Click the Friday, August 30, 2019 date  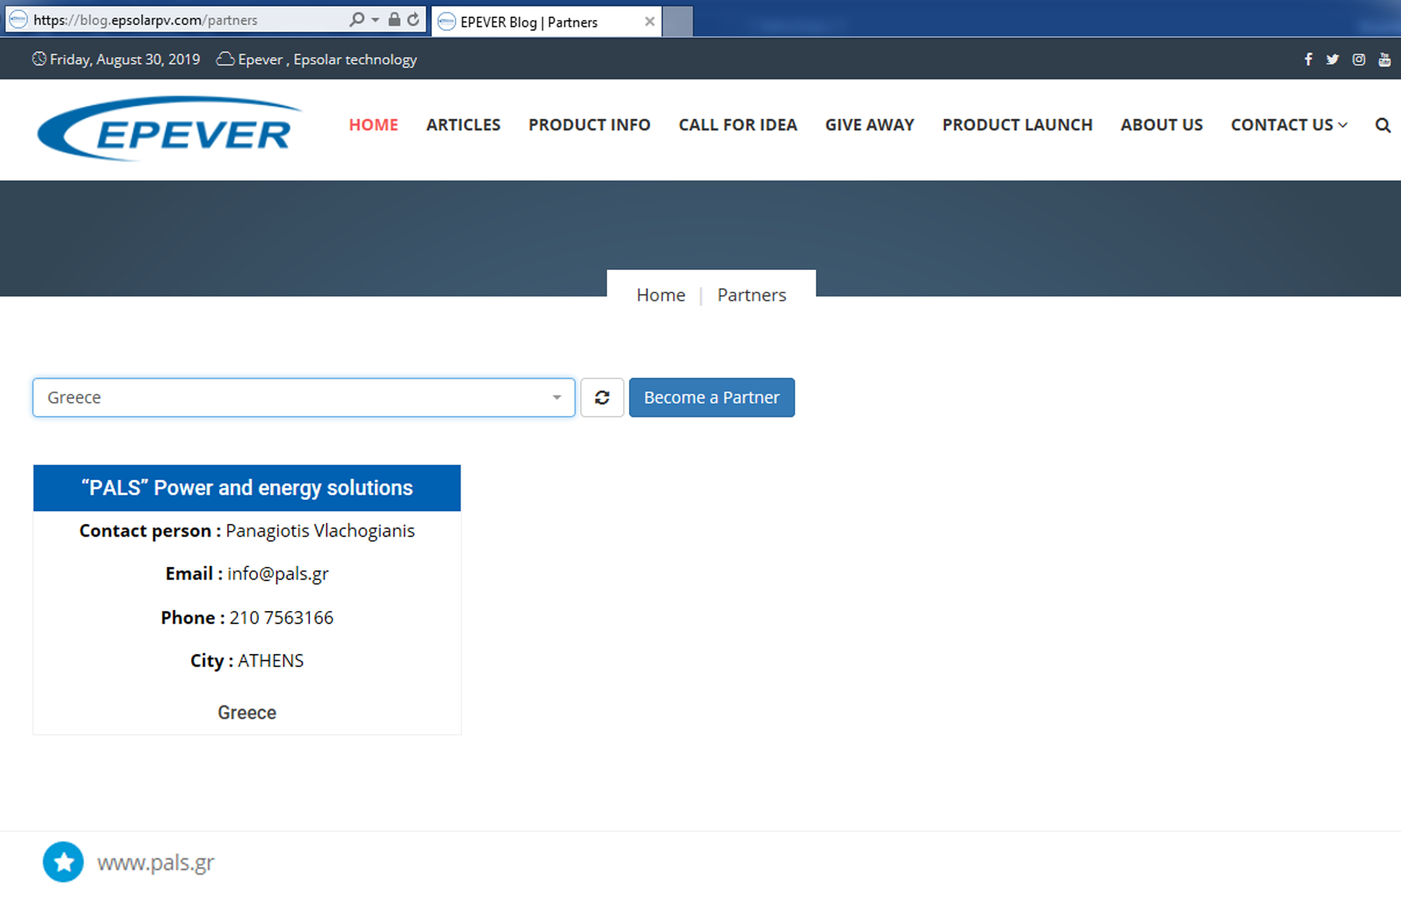point(125,59)
